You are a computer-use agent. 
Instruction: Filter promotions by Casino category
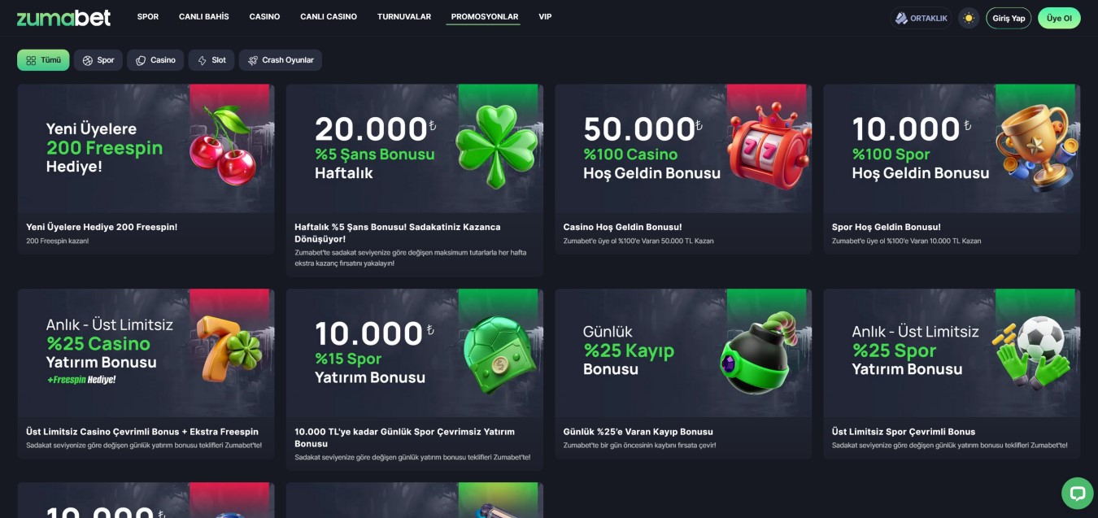click(155, 60)
